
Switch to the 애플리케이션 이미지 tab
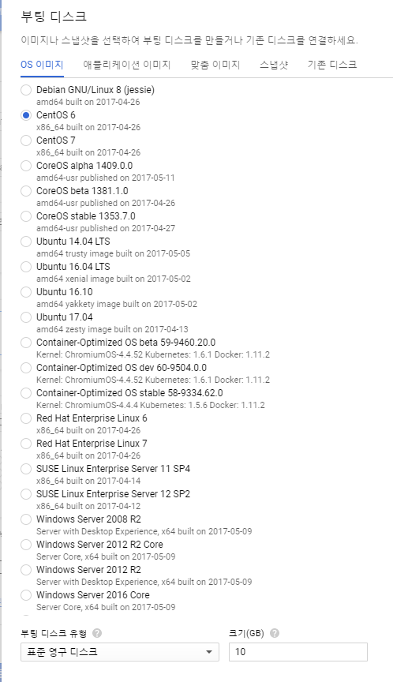point(127,65)
